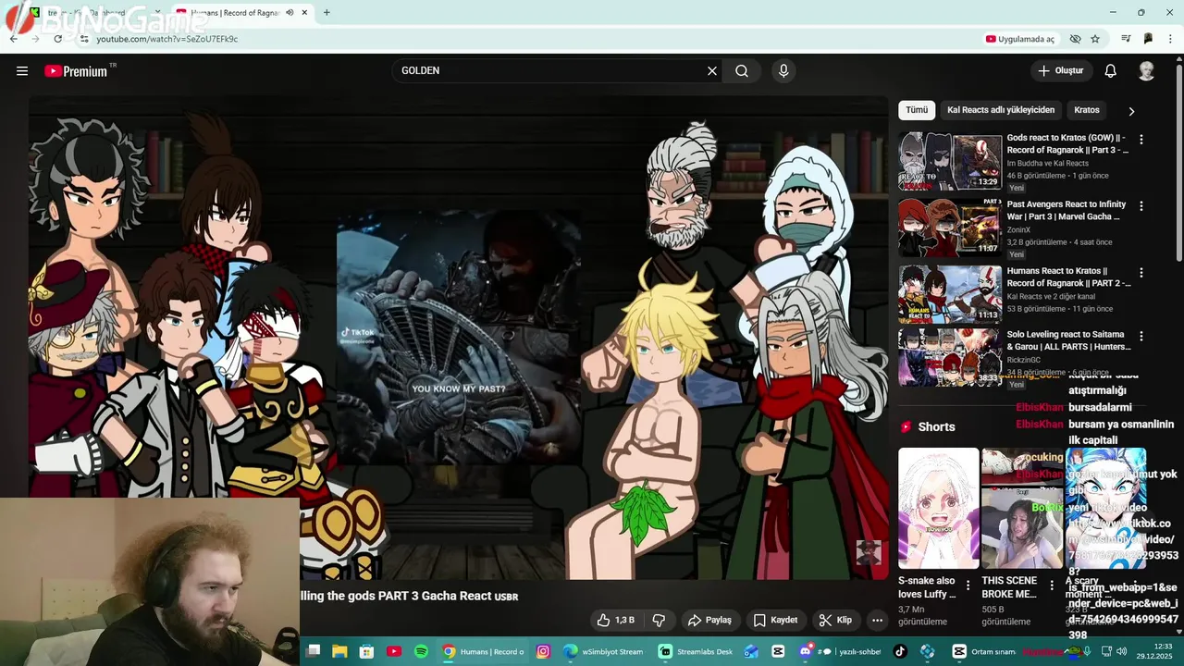Open CapCut Ortam sınamı window in taskbar
The height and width of the screenshot is (666, 1184).
pos(986,651)
